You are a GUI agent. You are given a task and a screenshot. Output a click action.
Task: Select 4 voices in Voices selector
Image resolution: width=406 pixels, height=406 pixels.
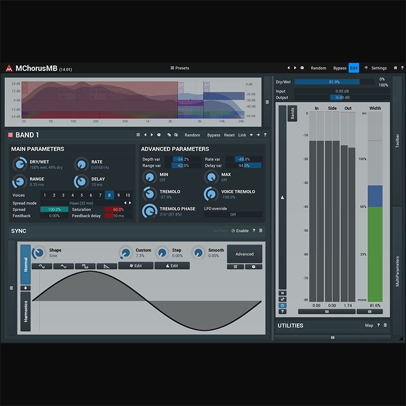coord(73,195)
